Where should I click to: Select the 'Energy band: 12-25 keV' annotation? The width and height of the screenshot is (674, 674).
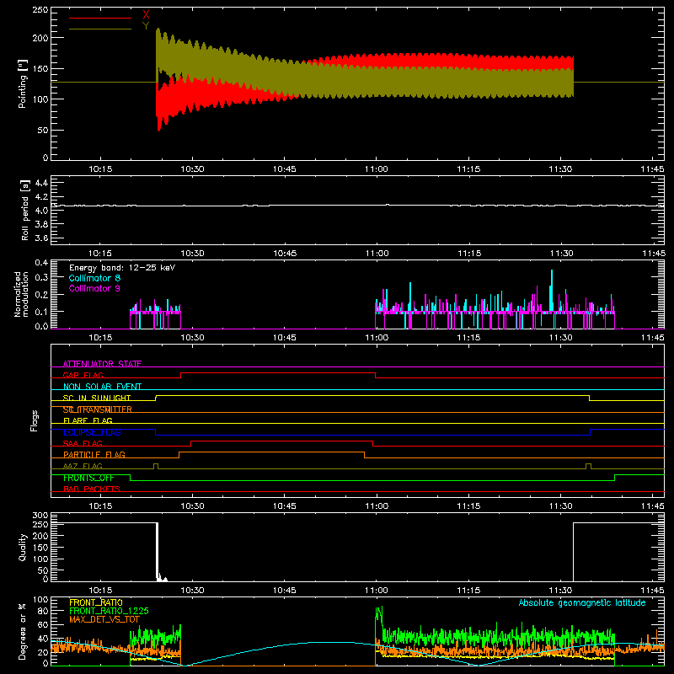[122, 268]
